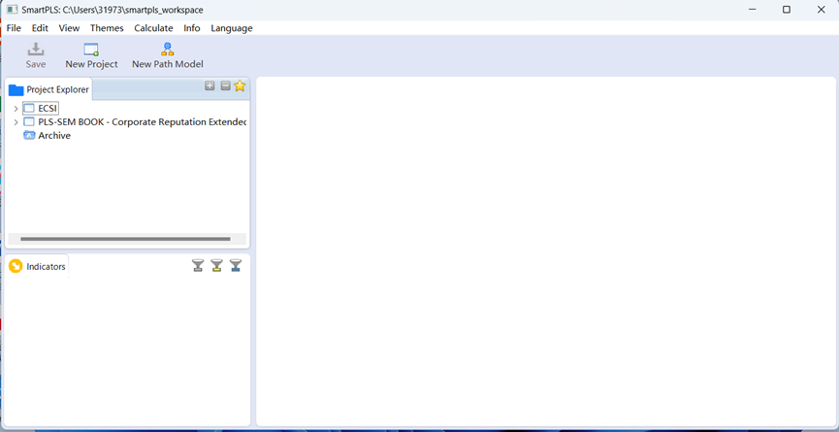Image resolution: width=839 pixels, height=432 pixels.
Task: Expand the PLS-SEM BOOK project node
Action: (x=16, y=122)
